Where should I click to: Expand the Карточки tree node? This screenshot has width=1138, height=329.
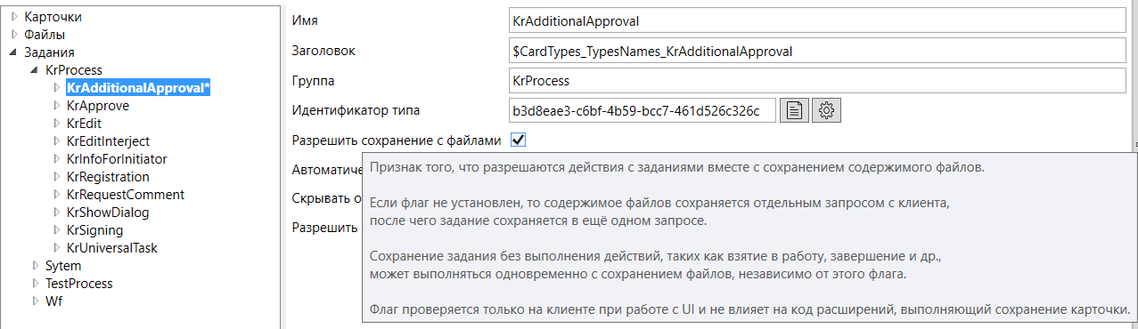14,17
